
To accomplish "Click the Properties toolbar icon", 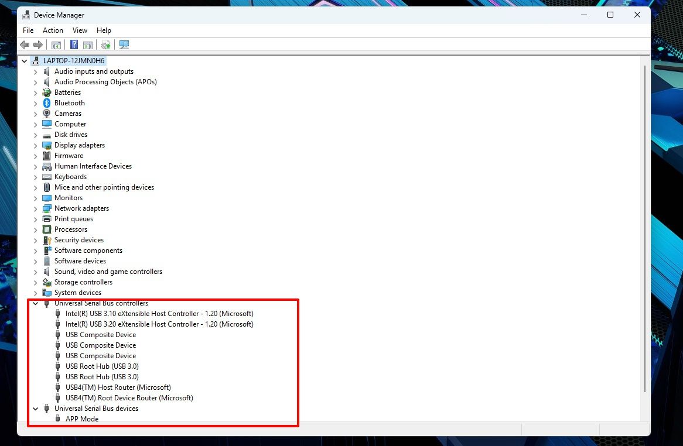I will [x=88, y=44].
